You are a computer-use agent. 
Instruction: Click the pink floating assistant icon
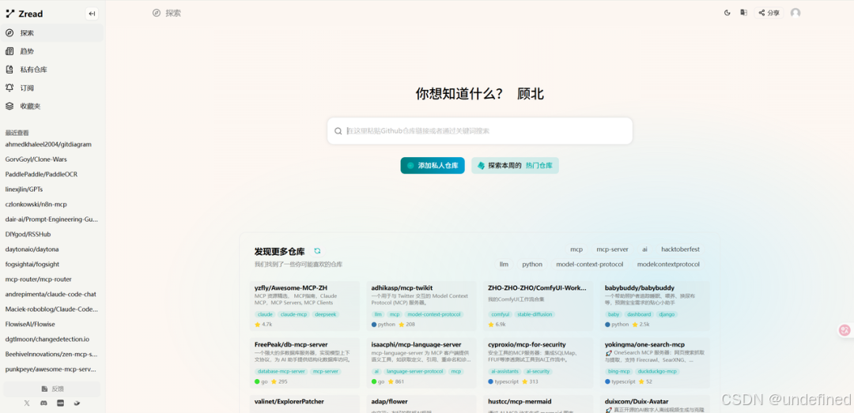[845, 330]
